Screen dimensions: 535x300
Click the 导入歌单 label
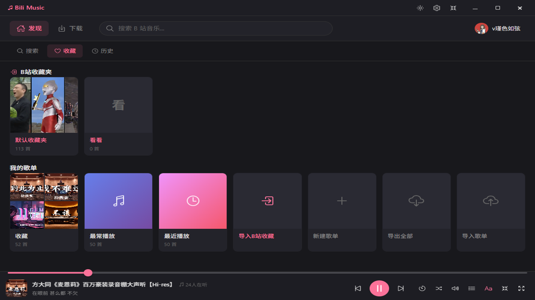pyautogui.click(x=474, y=236)
